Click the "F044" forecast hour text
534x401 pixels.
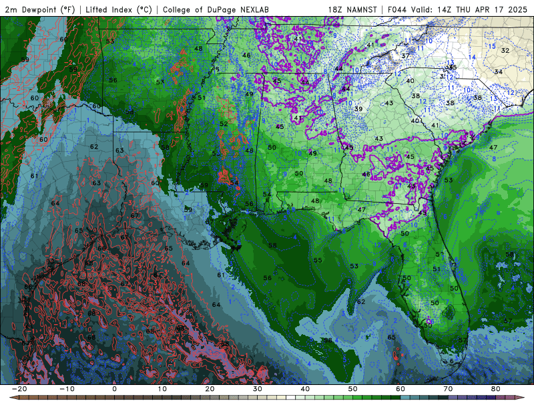tap(397, 9)
